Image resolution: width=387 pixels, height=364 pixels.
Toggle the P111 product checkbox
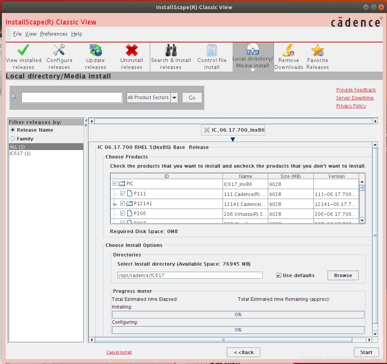point(122,193)
